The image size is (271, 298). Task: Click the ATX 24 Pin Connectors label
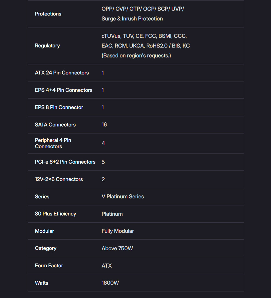(x=62, y=73)
